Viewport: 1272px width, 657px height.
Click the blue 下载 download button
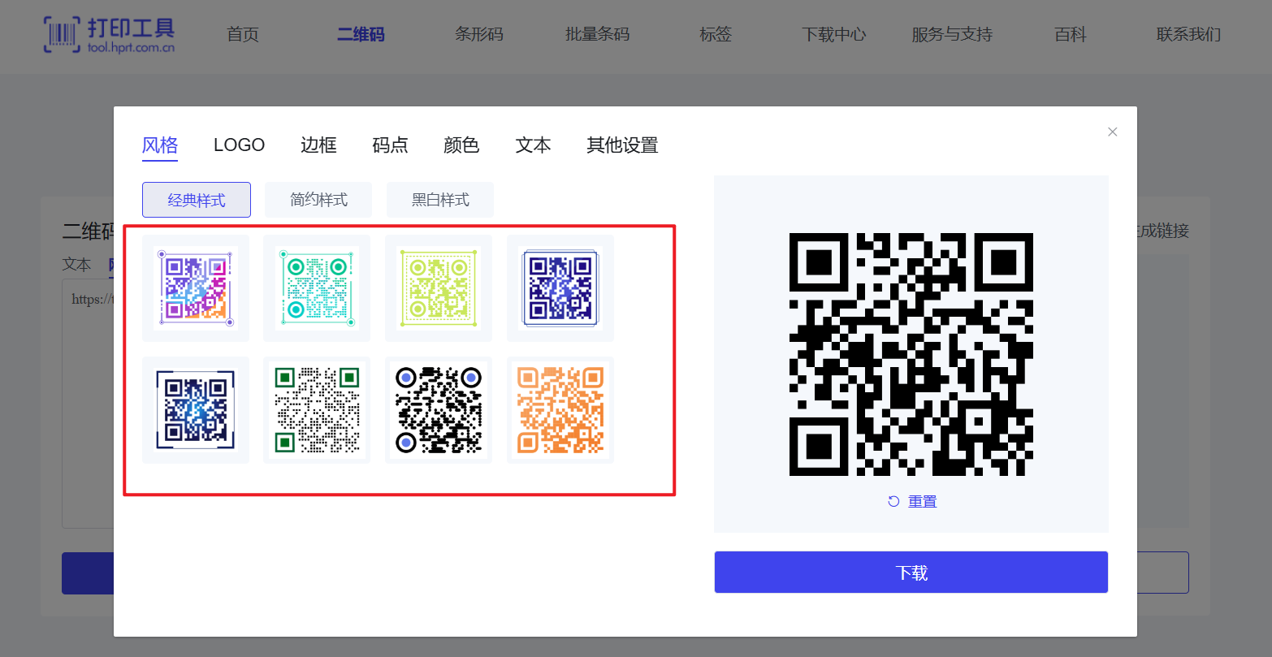[x=911, y=573]
